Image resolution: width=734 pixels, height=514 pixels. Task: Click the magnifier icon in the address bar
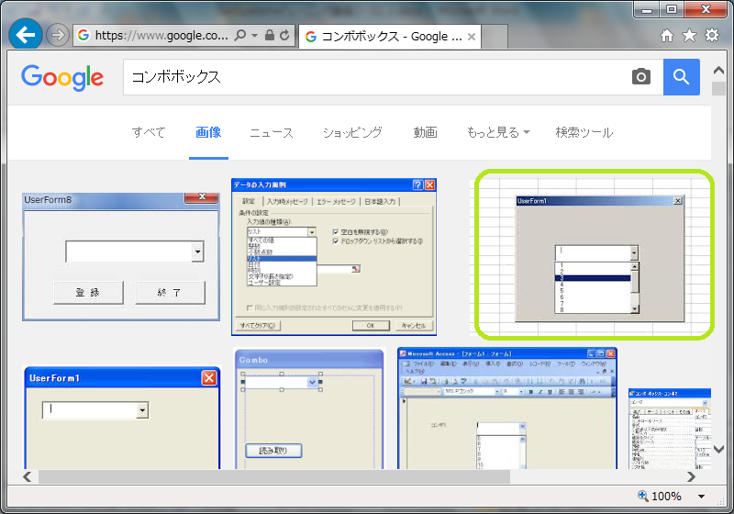[240, 36]
